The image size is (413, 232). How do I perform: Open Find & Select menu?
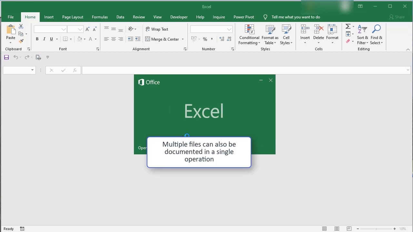pyautogui.click(x=376, y=35)
